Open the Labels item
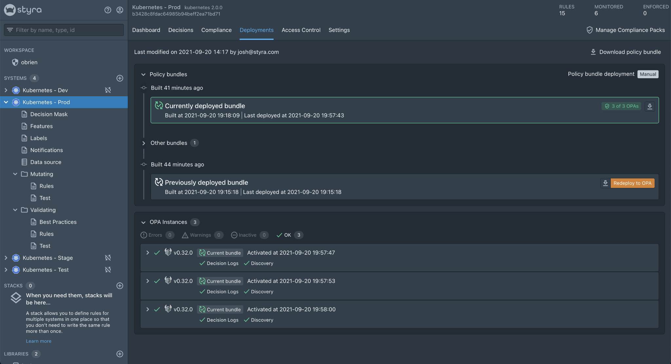The width and height of the screenshot is (671, 364). tap(39, 138)
